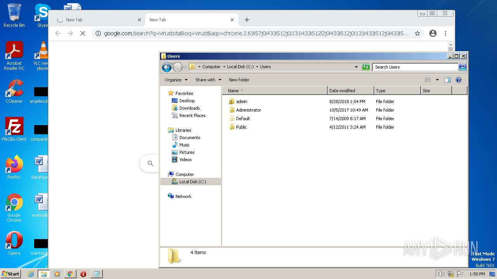Sort by Type column header
This screenshot has height=279, width=497.
pos(397,91)
